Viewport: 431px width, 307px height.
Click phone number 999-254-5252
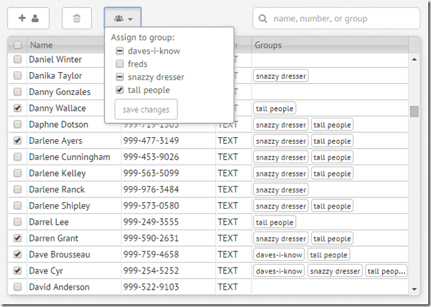tap(151, 271)
